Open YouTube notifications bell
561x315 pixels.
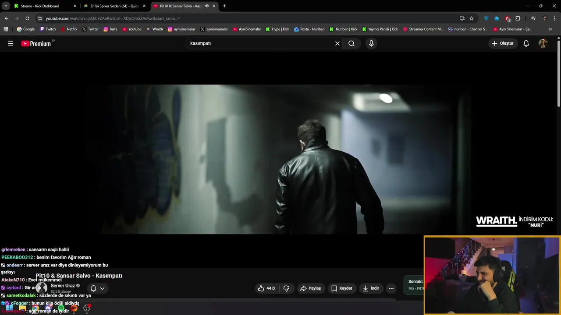(526, 43)
